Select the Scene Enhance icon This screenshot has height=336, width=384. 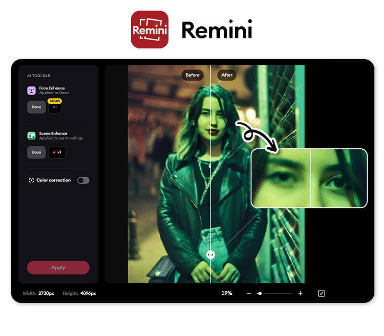(31, 135)
